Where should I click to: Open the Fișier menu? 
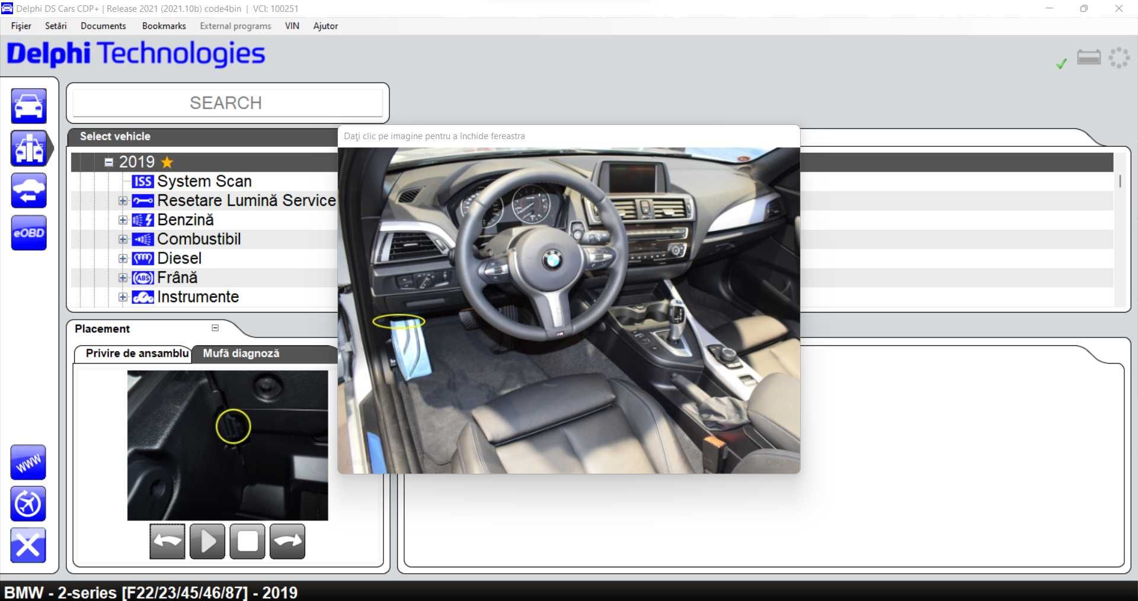click(21, 26)
